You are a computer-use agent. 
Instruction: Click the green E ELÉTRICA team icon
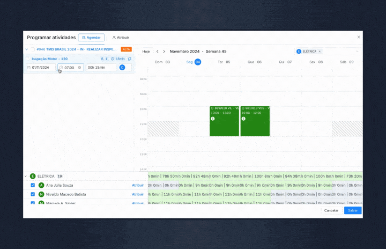33,176
